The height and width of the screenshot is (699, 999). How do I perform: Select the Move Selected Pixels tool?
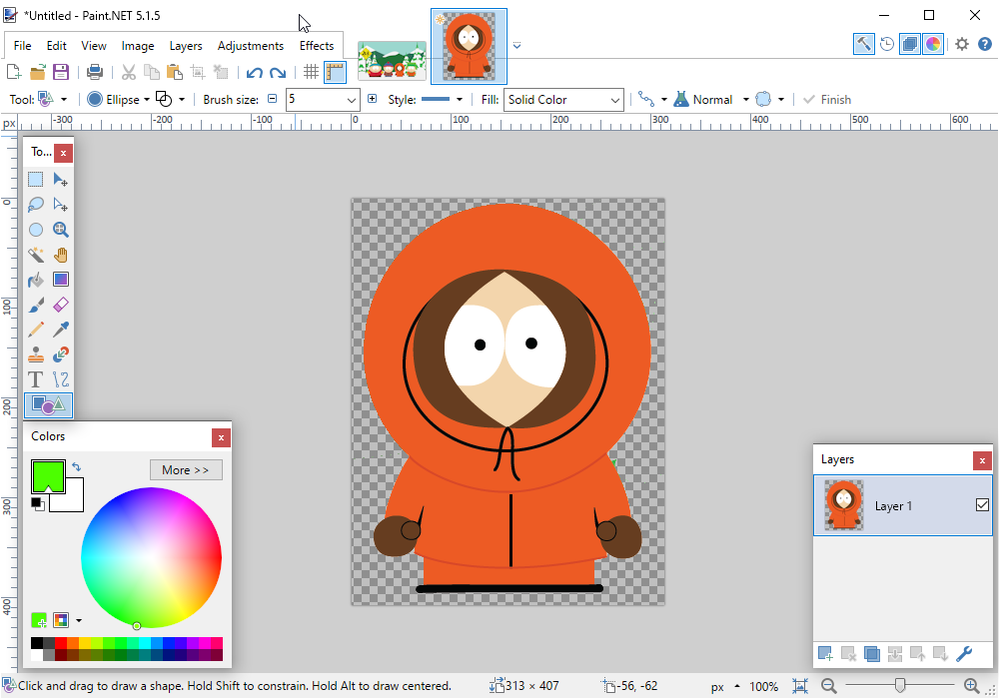coord(61,180)
